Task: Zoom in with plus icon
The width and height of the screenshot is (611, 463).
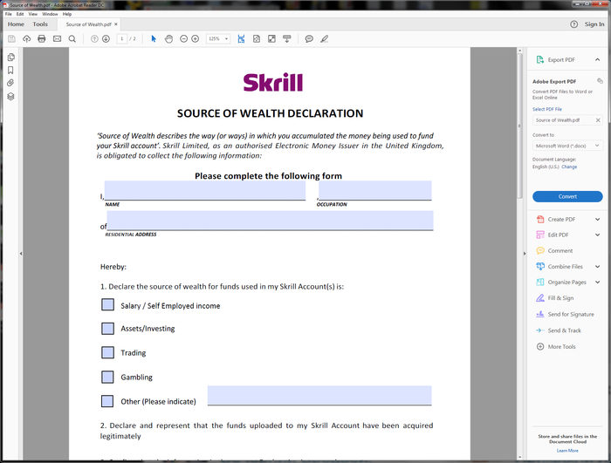Action: [x=196, y=39]
